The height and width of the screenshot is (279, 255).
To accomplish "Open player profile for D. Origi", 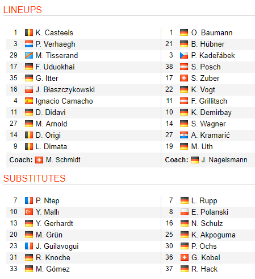I will click(x=48, y=135).
